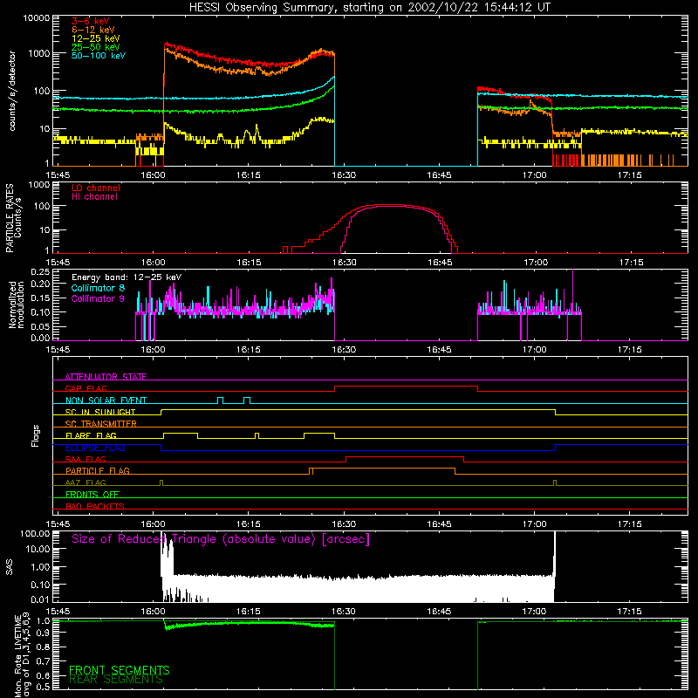Click the counts/s/detector axis label

click(12, 91)
